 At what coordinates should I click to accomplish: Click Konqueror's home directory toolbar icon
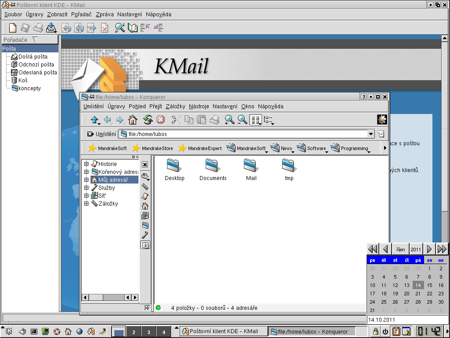point(133,120)
